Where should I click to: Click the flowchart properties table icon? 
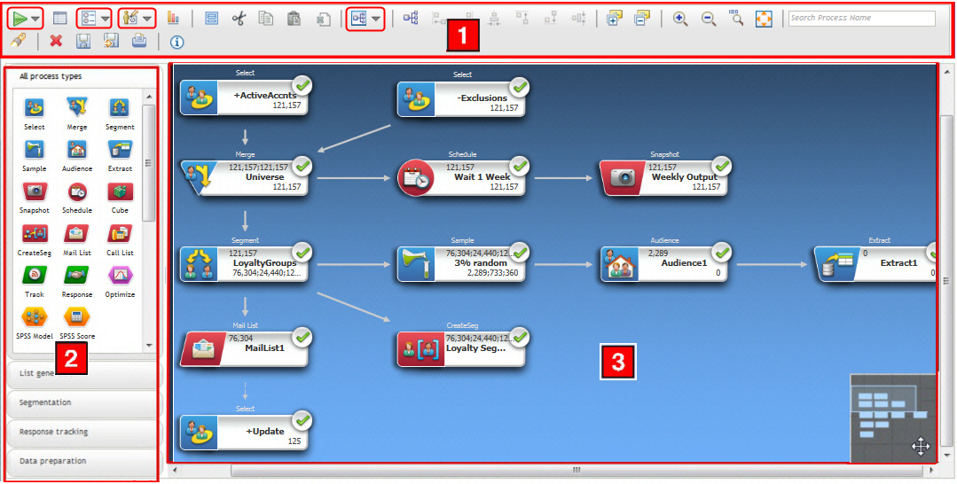tap(59, 19)
